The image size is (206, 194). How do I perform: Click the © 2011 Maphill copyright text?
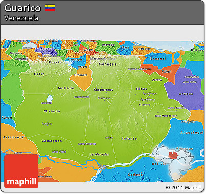(183, 188)
